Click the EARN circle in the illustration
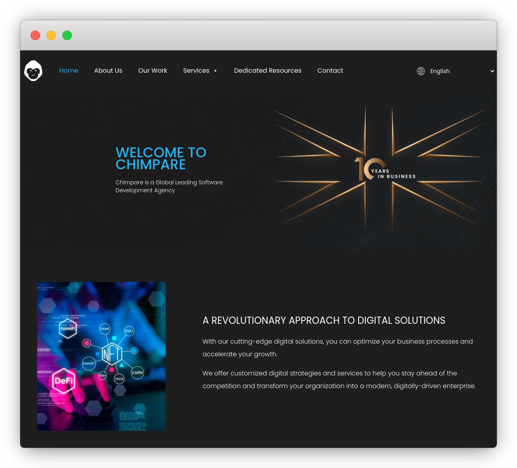Screen dimensions: 517x468 pos(137,373)
